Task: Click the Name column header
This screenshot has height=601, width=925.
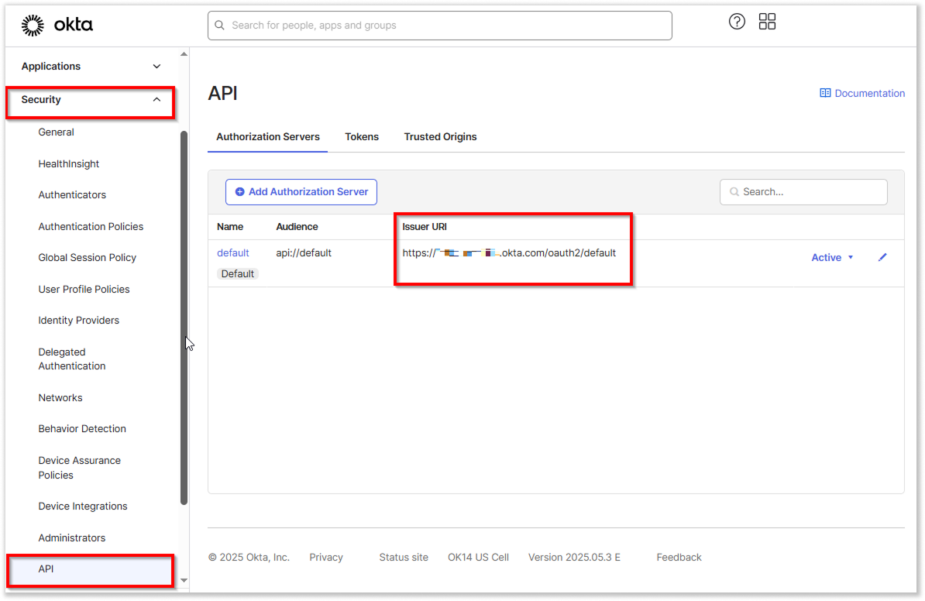Action: (230, 227)
